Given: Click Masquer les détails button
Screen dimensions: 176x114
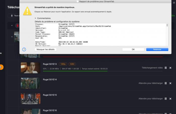Looking at the screenshot, I should point(46,49).
